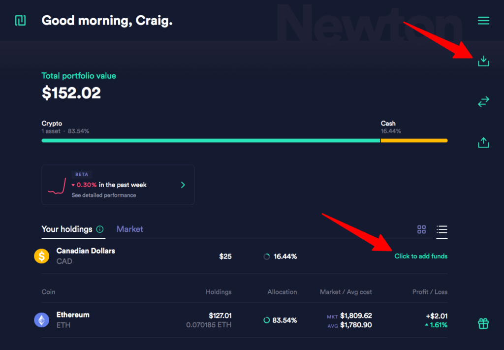Screen dimensions: 504x350
Task: Open the hamburger menu
Action: tap(483, 21)
